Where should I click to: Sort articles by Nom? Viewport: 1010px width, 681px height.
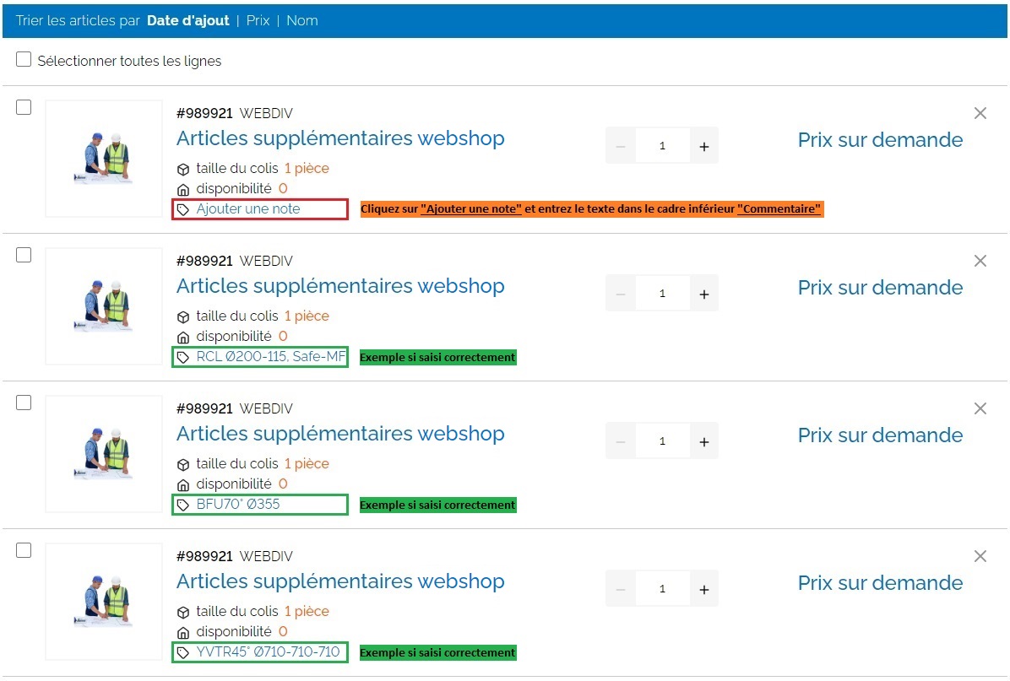(301, 20)
